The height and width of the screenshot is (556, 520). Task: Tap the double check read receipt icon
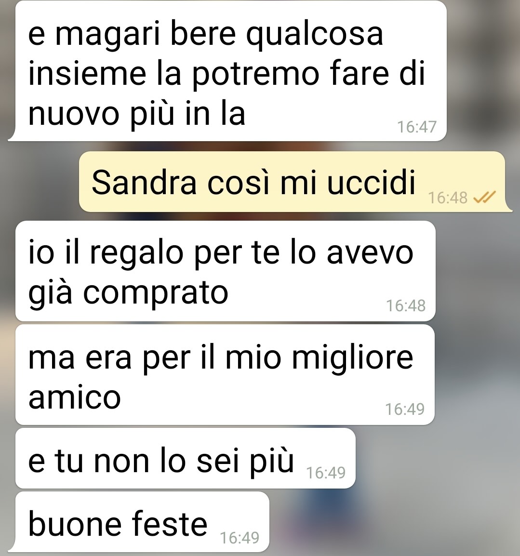[484, 197]
